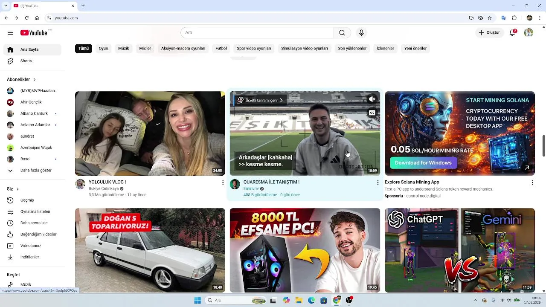Image resolution: width=546 pixels, height=307 pixels.
Task: Select the Tümü filter chip
Action: tap(84, 49)
